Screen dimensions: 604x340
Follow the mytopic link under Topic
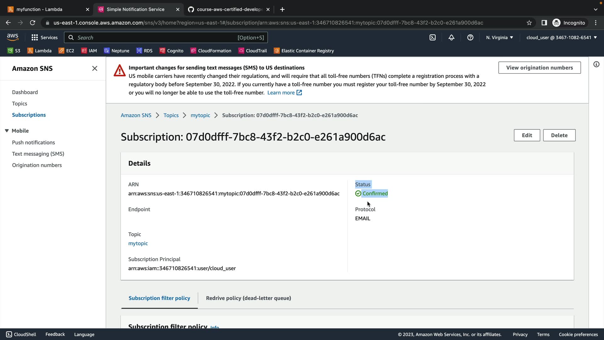click(x=138, y=243)
